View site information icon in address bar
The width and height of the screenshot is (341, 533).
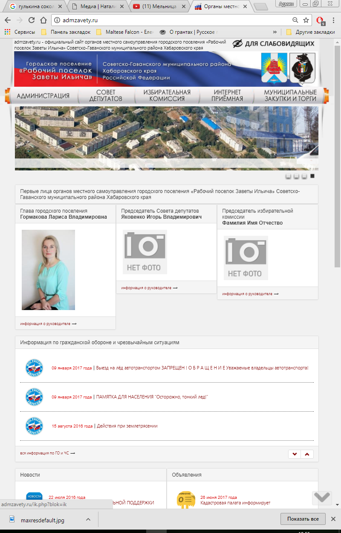click(x=58, y=20)
